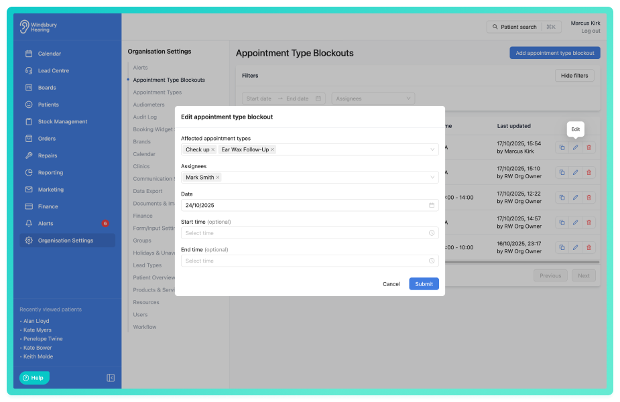
Task: Collapse the sidebar with panel icon
Action: point(111,379)
